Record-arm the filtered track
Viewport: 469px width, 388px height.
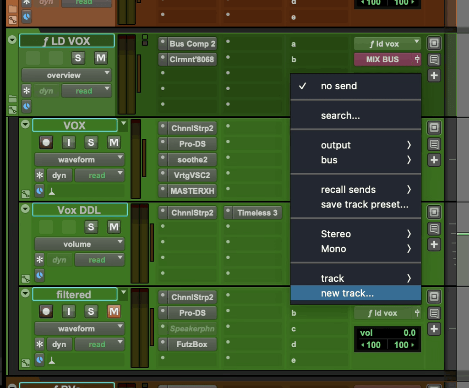click(x=46, y=311)
